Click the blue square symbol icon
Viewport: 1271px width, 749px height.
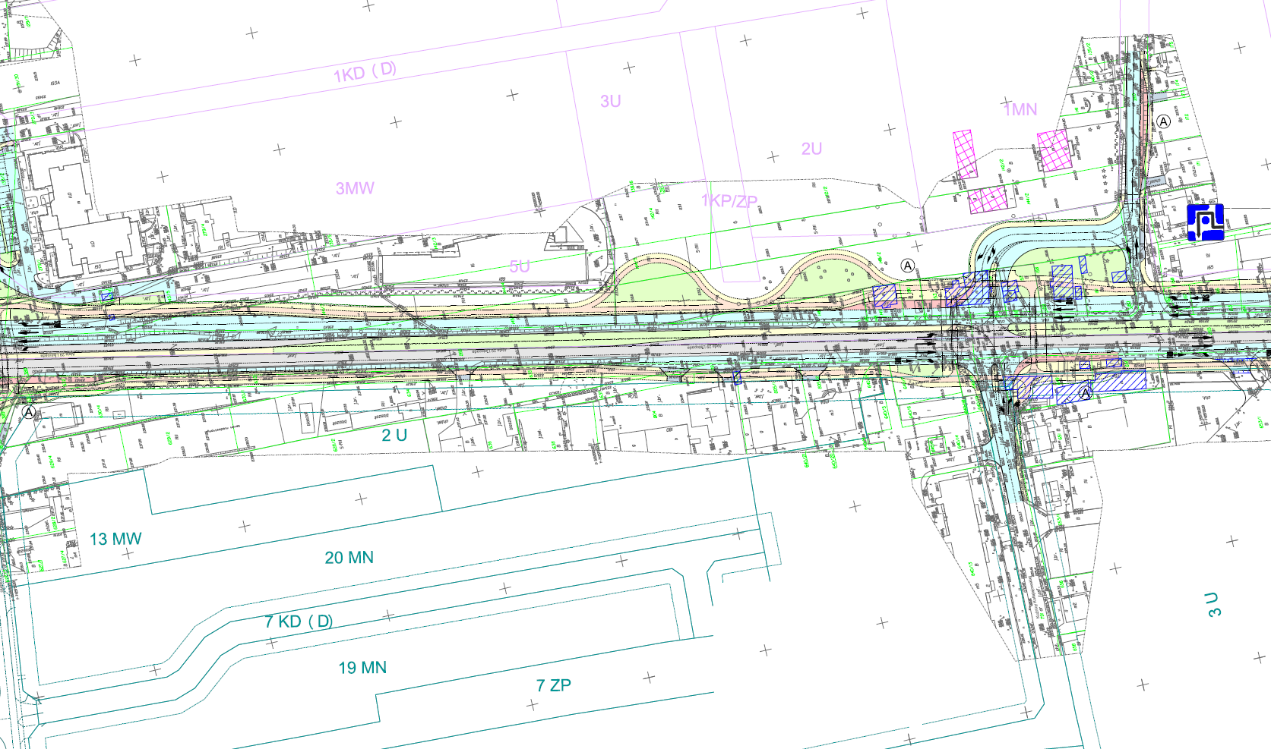click(1206, 222)
